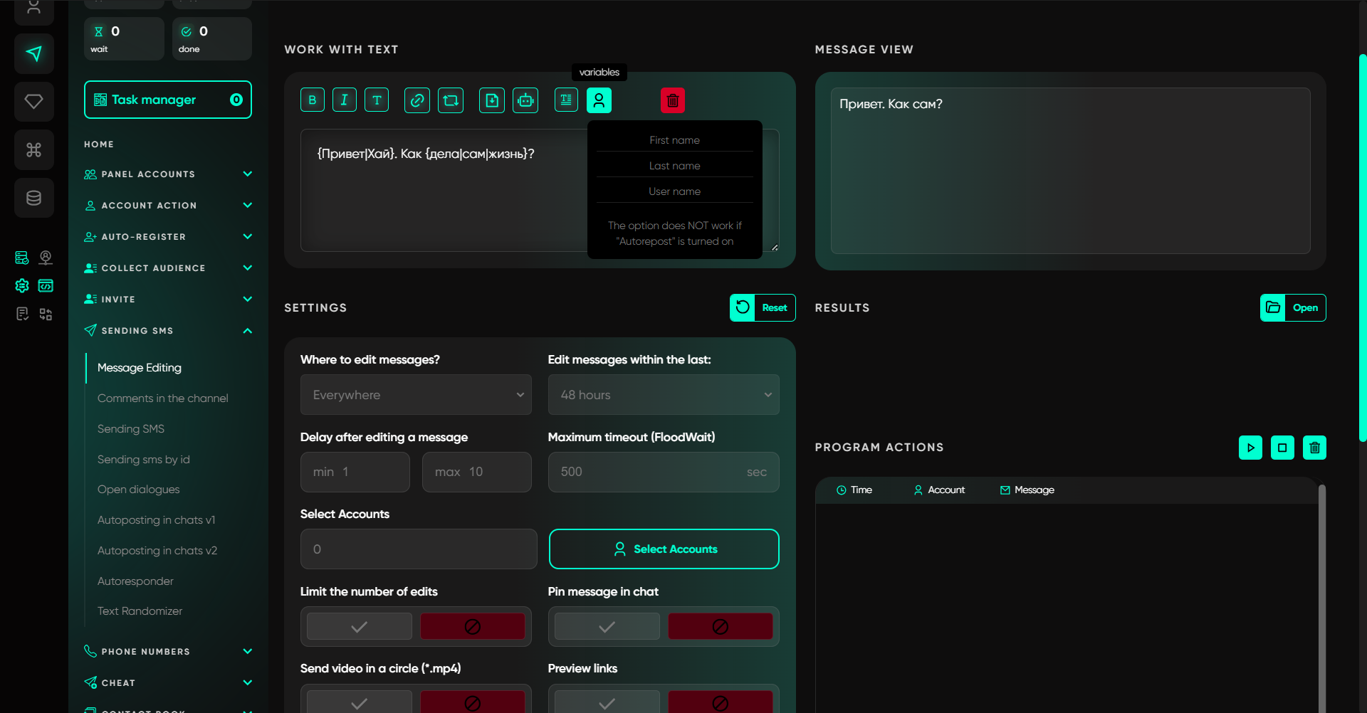
Task: Start the program with play button
Action: [x=1250, y=448]
